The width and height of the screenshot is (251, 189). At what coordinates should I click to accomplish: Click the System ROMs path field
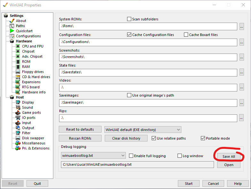coord(148,26)
